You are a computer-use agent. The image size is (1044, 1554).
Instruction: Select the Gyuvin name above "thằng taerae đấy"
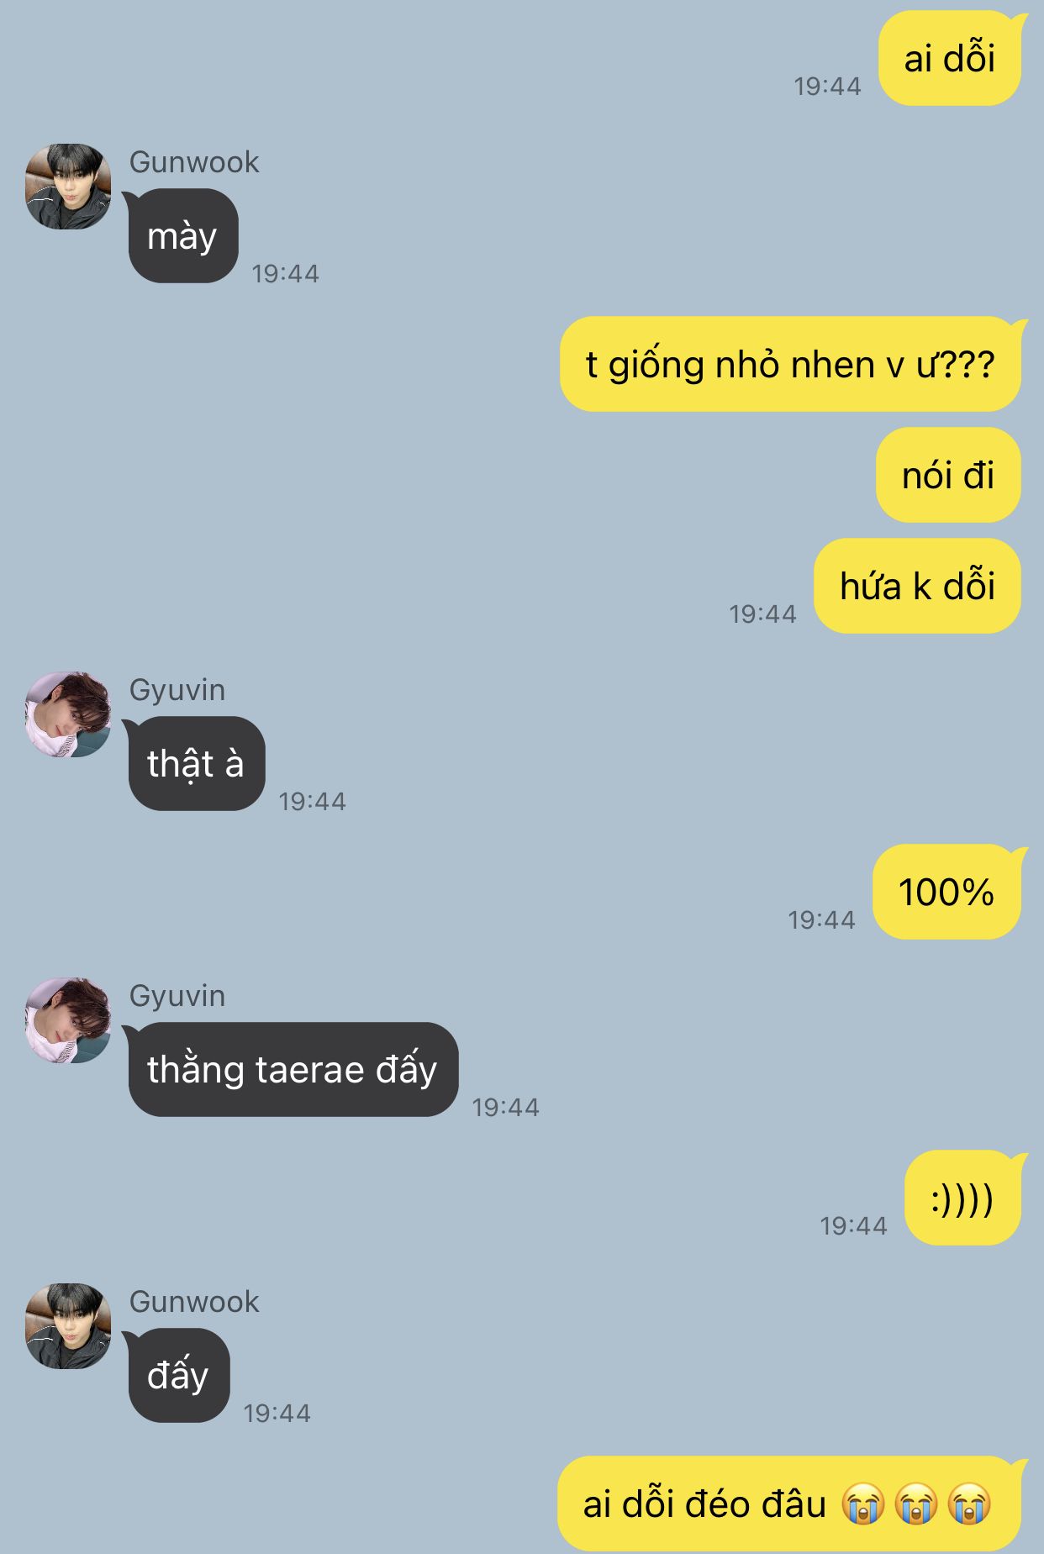[177, 996]
